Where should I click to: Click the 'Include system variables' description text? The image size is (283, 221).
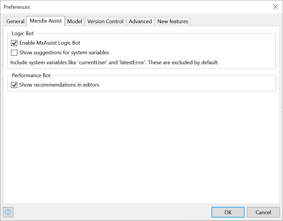point(114,63)
